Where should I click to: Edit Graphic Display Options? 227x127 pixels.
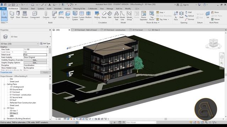pos(35,63)
